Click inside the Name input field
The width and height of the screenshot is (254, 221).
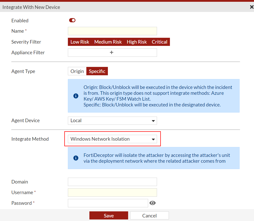tap(112, 31)
